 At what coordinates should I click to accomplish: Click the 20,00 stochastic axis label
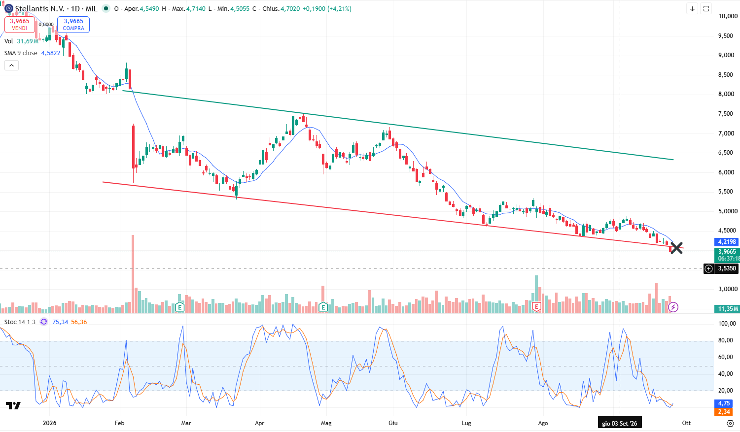tap(725, 391)
